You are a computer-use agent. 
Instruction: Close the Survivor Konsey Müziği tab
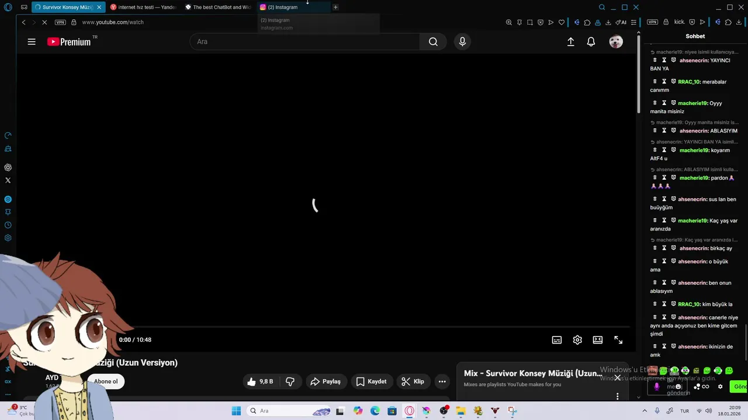click(99, 7)
